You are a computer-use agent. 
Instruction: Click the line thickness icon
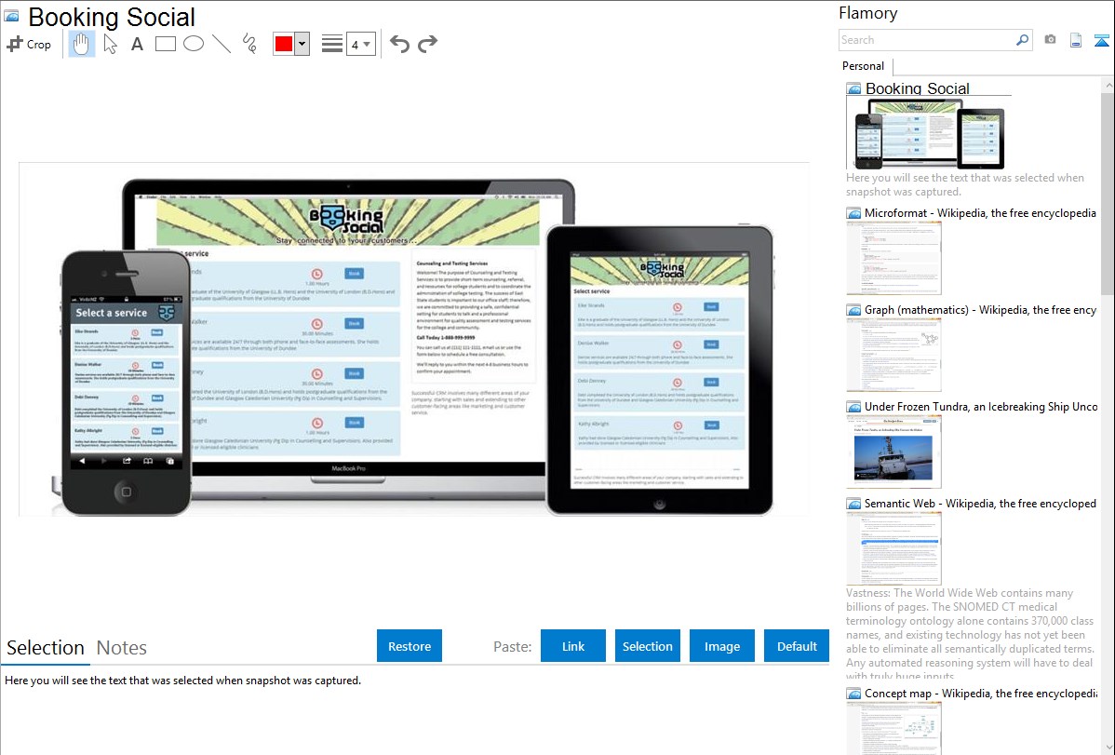click(331, 44)
